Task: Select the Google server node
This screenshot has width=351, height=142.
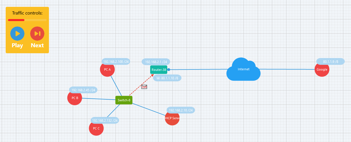Action: 322,69
